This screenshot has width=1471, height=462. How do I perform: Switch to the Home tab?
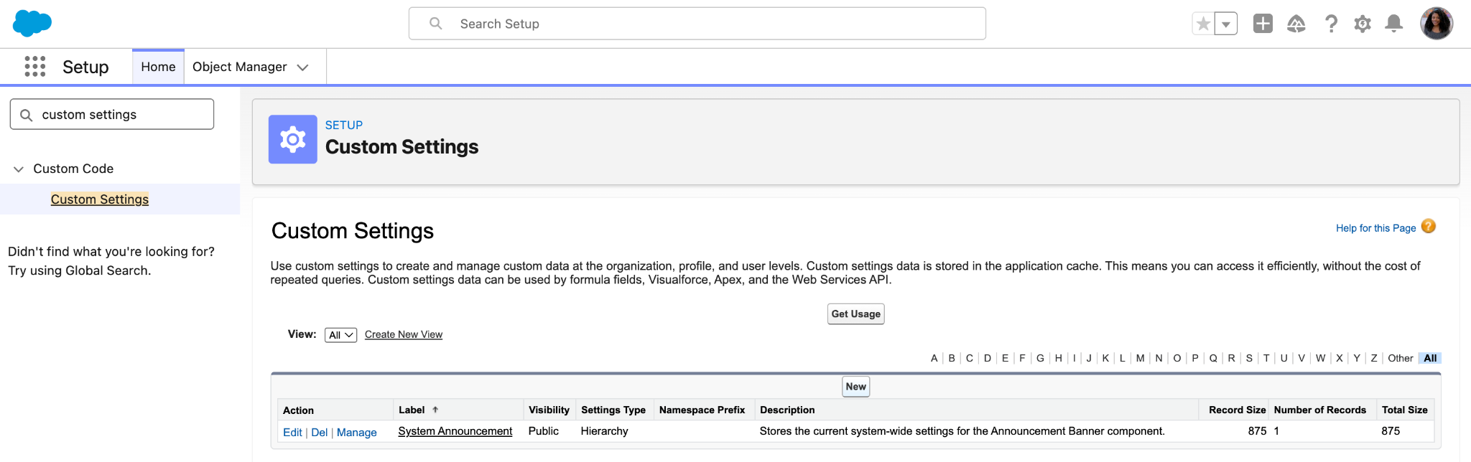[158, 67]
